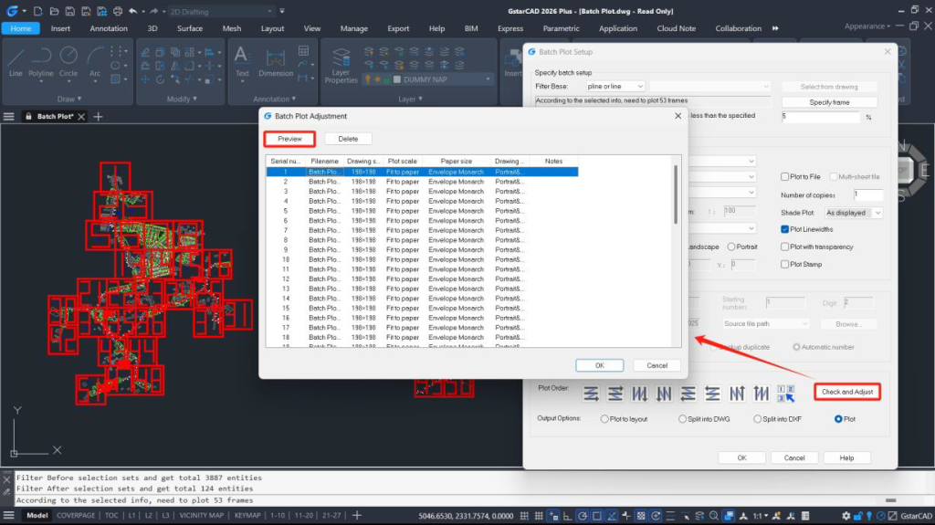The image size is (935, 525).
Task: Enable the Plot to File checkbox
Action: point(785,176)
